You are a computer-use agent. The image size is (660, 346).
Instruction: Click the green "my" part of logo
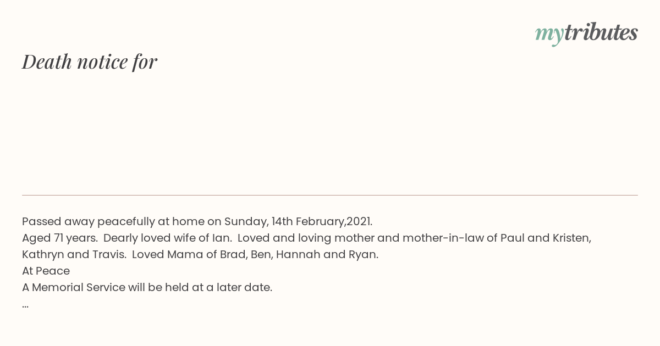click(x=549, y=35)
